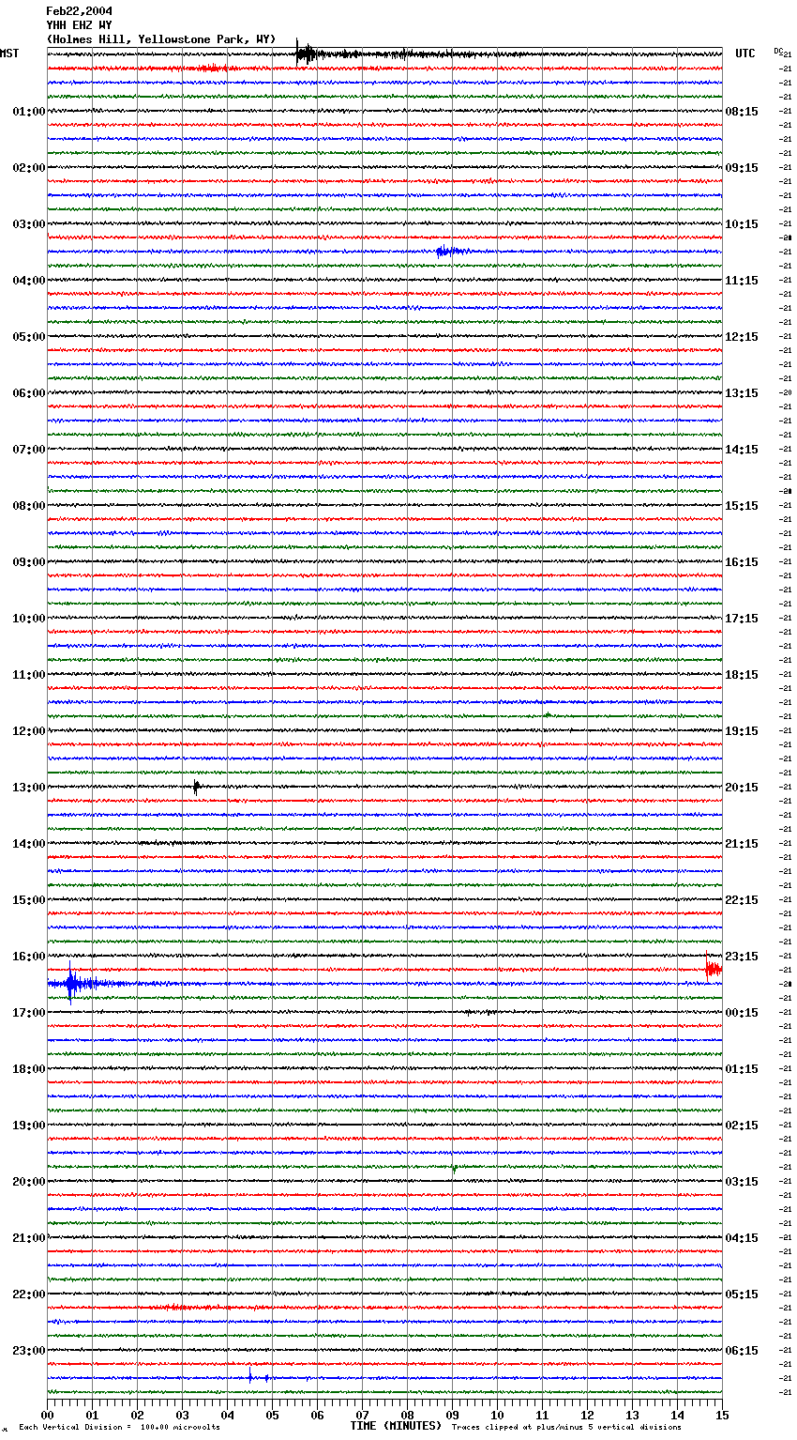This screenshot has height=1440, width=797.
Task: Select the 03:00 MST row label
Action: (x=29, y=224)
